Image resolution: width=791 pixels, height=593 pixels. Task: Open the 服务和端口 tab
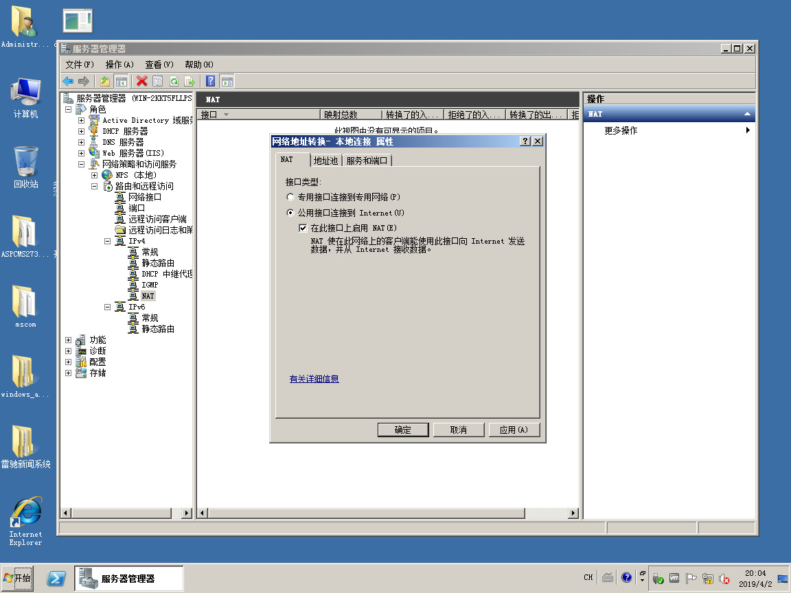[367, 161]
